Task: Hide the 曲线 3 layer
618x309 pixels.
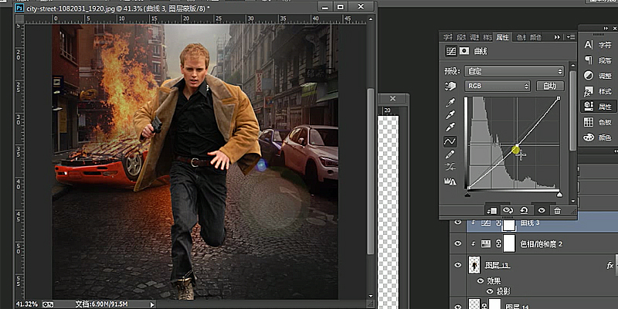Action: (x=457, y=222)
